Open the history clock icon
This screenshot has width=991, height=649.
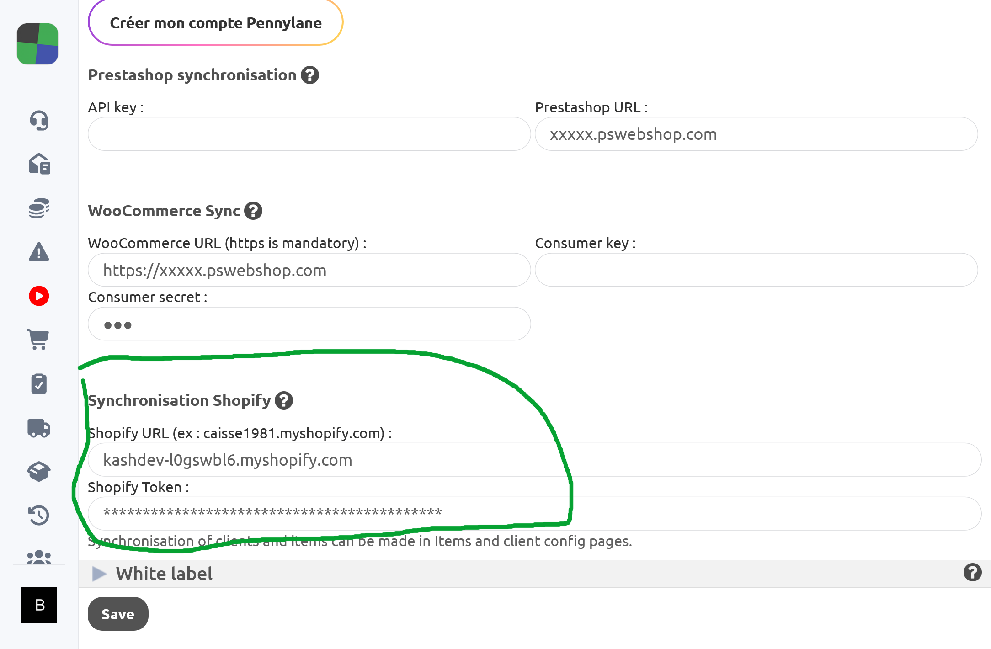tap(39, 515)
